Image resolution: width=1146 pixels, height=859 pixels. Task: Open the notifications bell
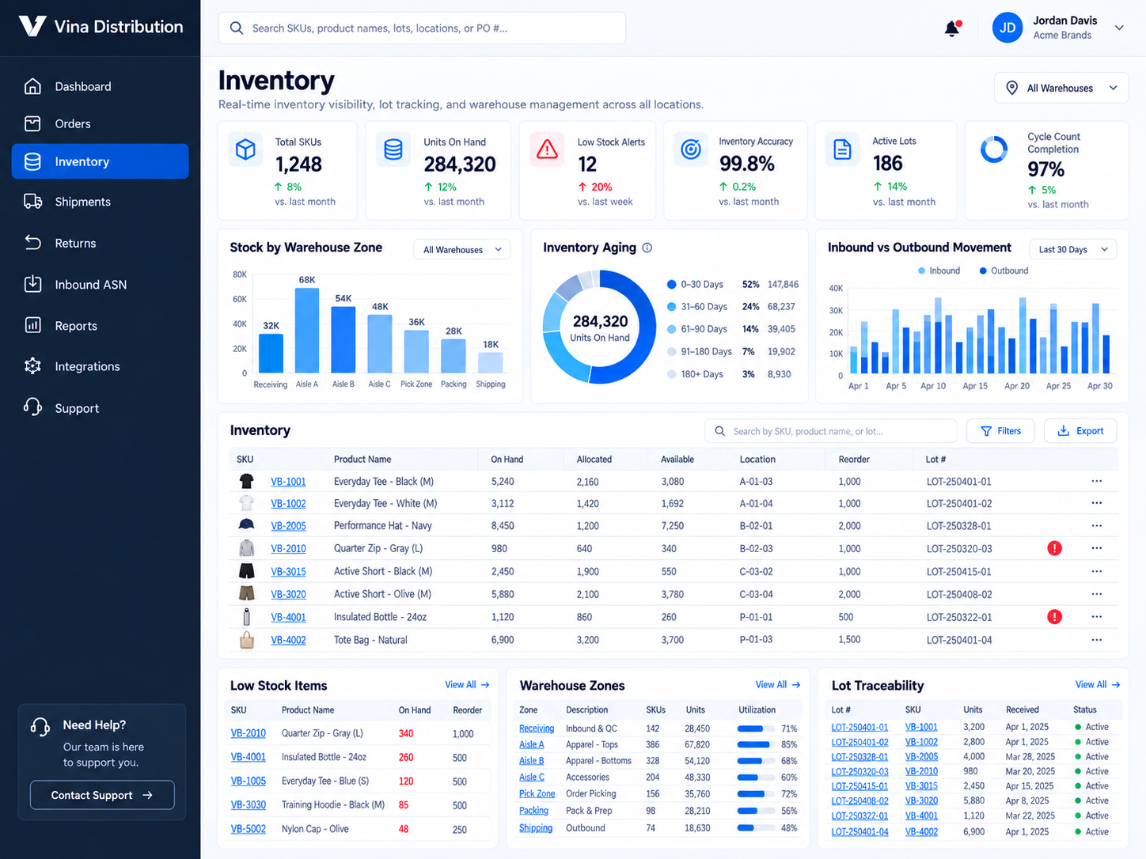952,28
